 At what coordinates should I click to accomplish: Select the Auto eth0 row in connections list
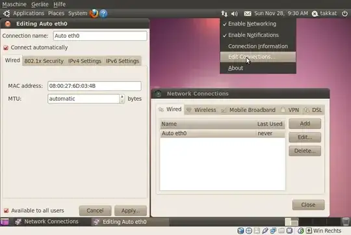[x=223, y=133]
